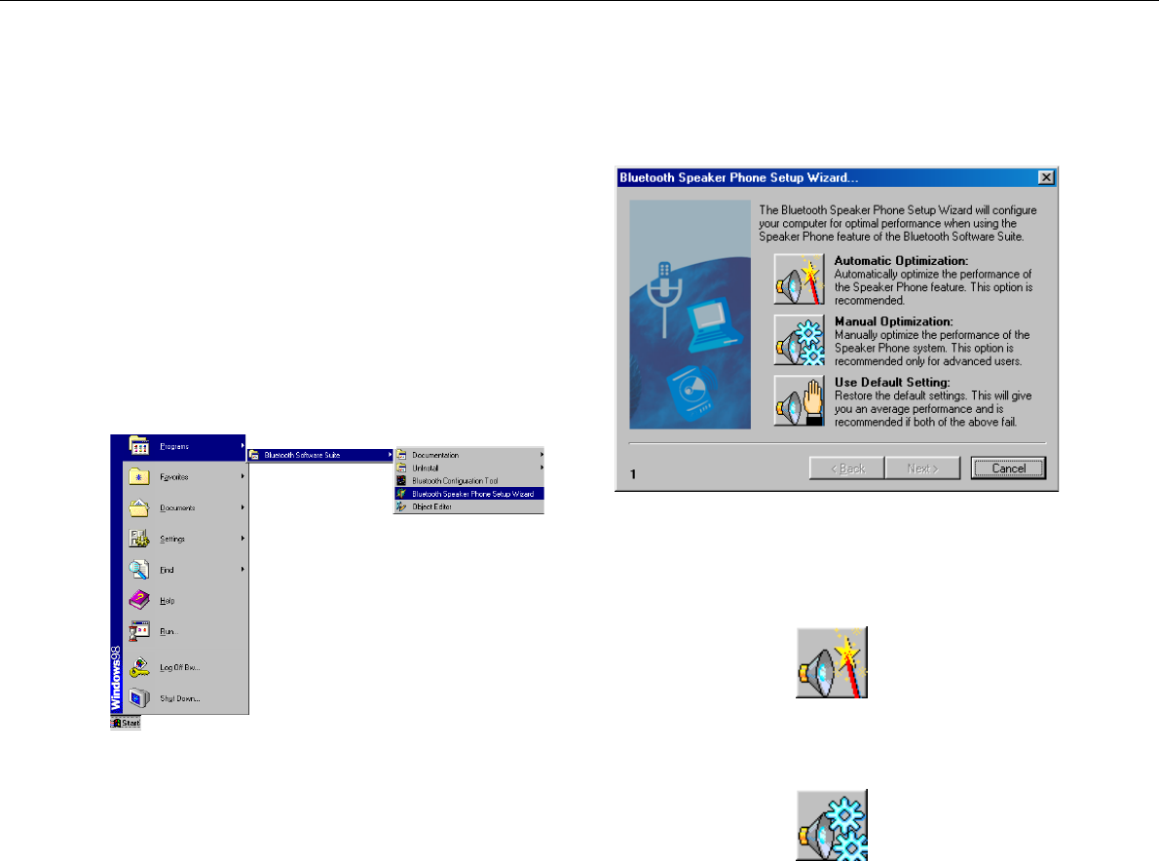1159x861 pixels.
Task: Expand the Programs submenu arrow
Action: point(243,446)
